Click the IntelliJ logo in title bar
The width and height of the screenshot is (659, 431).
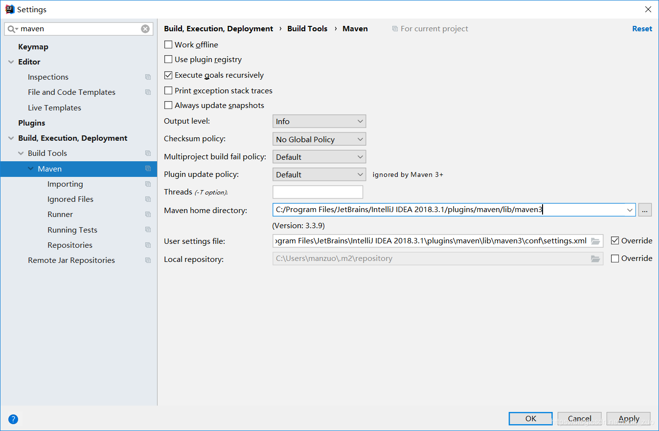[9, 9]
